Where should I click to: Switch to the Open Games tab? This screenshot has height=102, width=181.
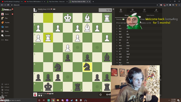click(150, 15)
